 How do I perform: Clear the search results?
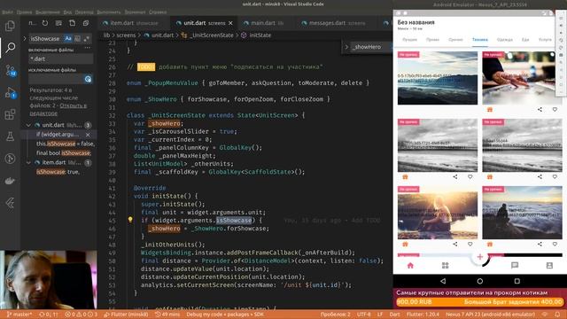coord(58,23)
